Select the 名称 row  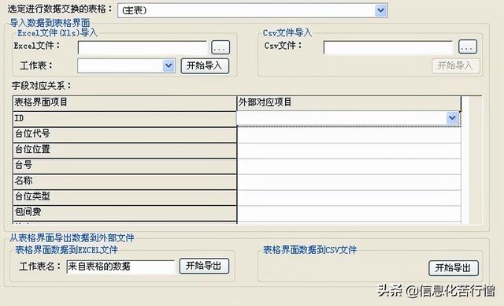[124, 181]
